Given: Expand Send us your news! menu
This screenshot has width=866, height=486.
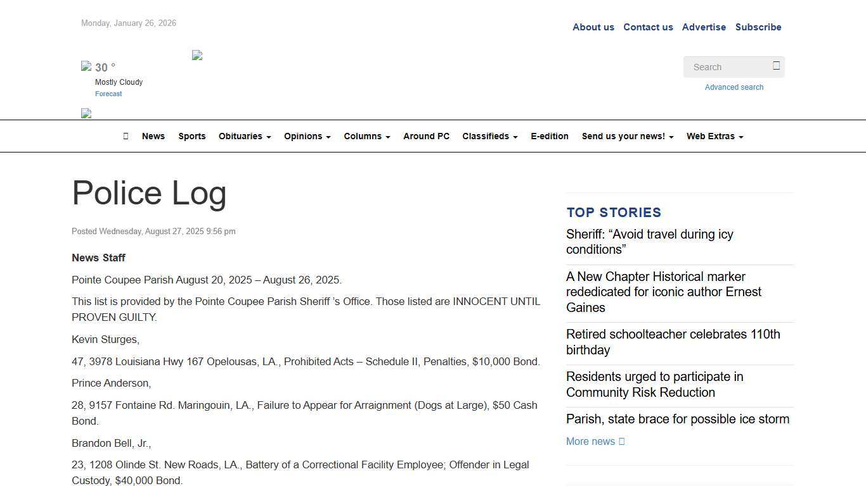Looking at the screenshot, I should click(627, 136).
